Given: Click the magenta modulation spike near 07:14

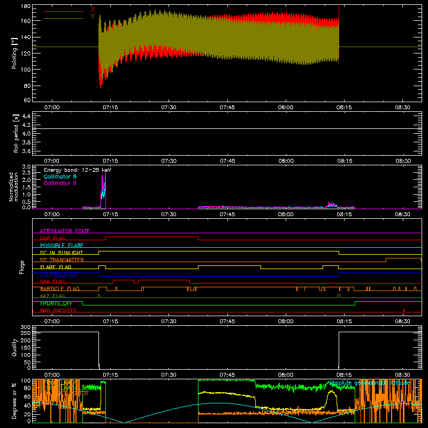Looking at the screenshot, I should [104, 191].
